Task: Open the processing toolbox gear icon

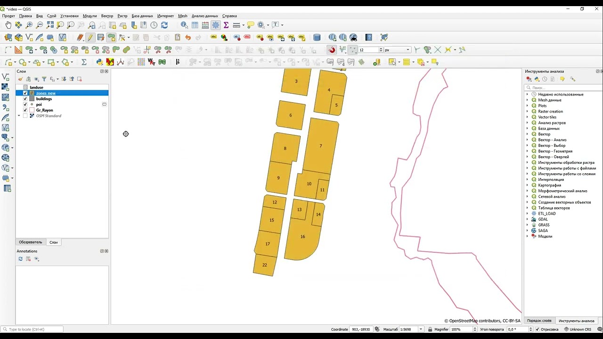Action: coord(216,25)
